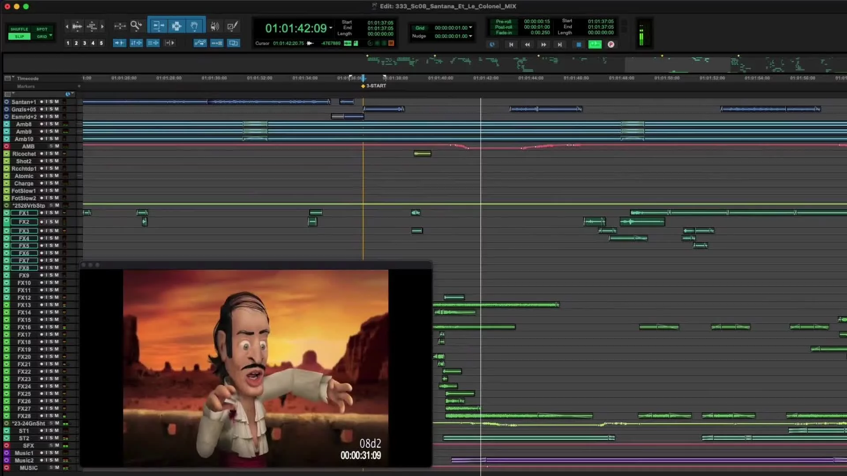
Task: Recall zoom preset 5
Action: (101, 43)
